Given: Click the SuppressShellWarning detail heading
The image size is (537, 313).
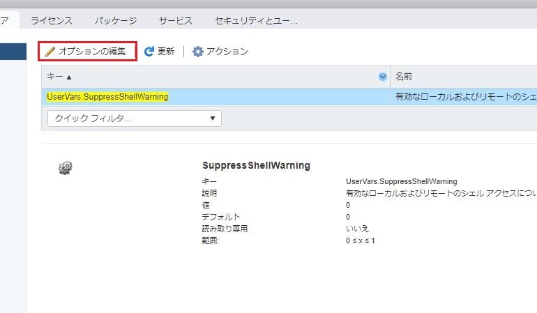Looking at the screenshot, I should click(256, 165).
